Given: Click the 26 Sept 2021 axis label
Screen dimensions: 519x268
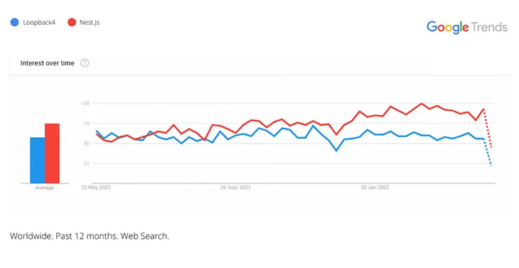Looking at the screenshot, I should (x=235, y=187).
